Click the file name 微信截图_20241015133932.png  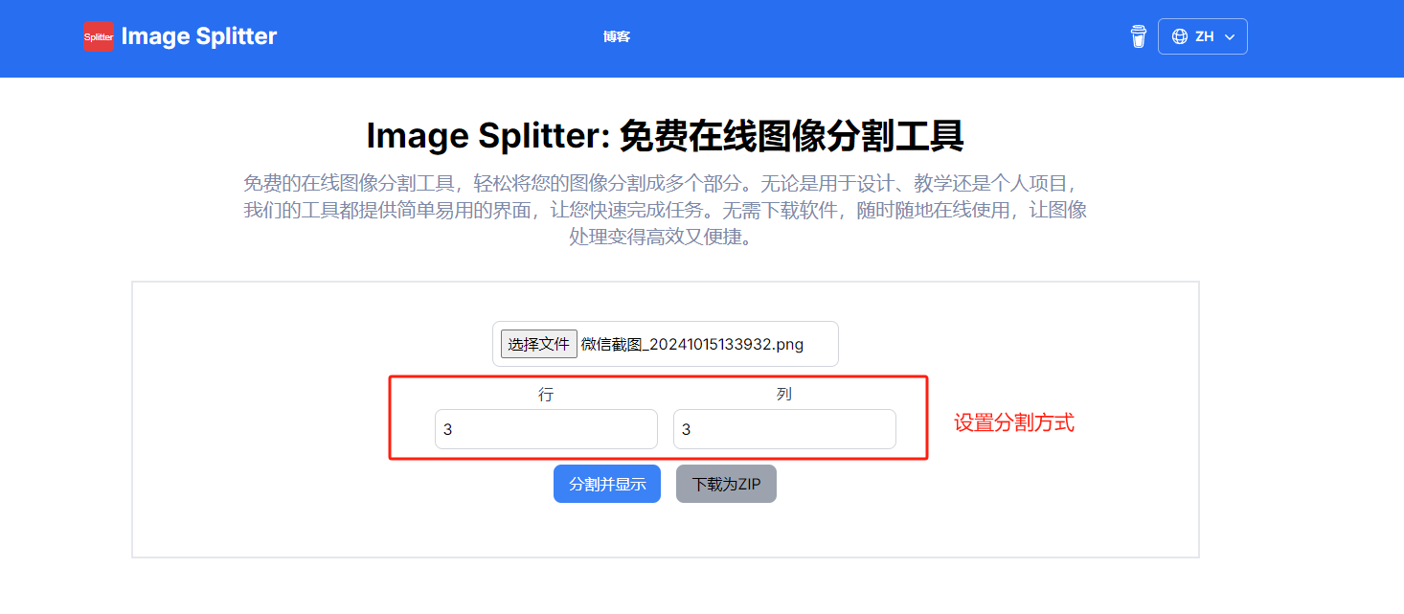point(692,345)
